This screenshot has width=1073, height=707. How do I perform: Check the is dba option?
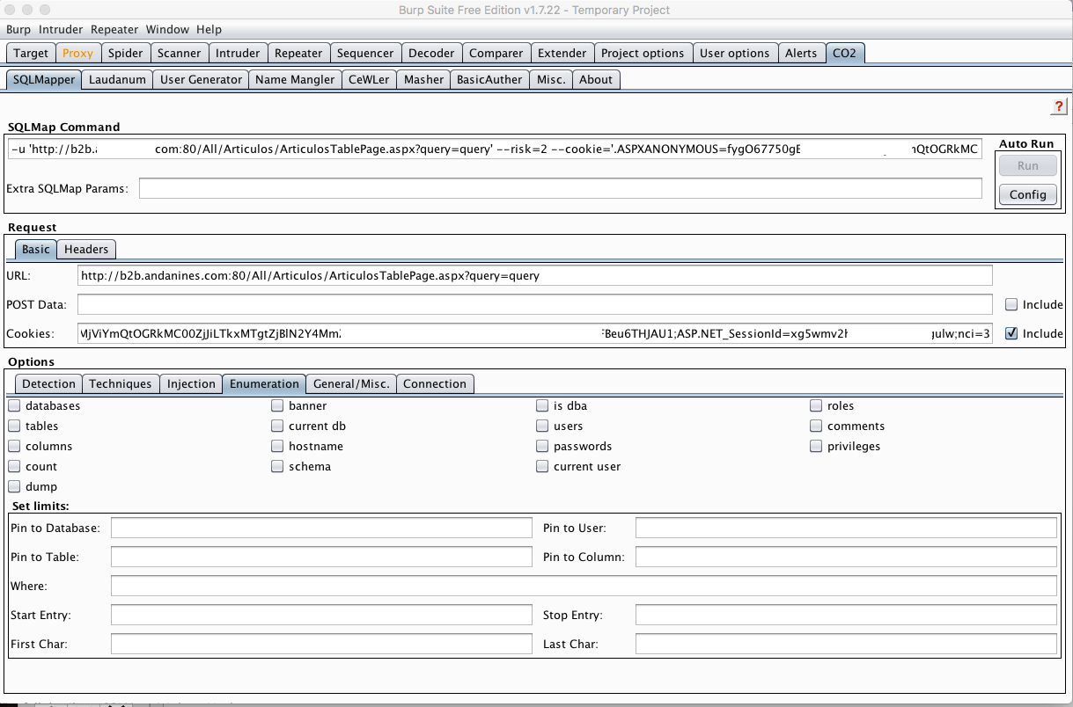[543, 406]
